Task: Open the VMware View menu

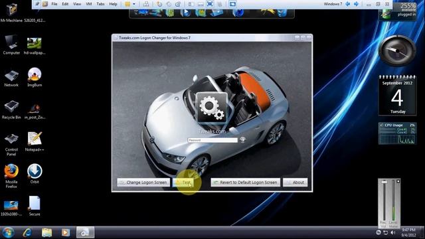Action: [77, 4]
